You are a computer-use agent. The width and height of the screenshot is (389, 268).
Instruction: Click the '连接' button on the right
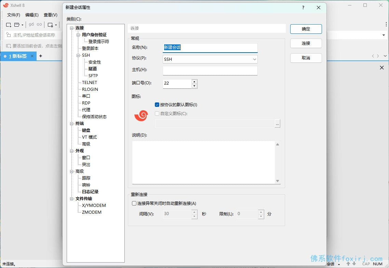tap(306, 43)
